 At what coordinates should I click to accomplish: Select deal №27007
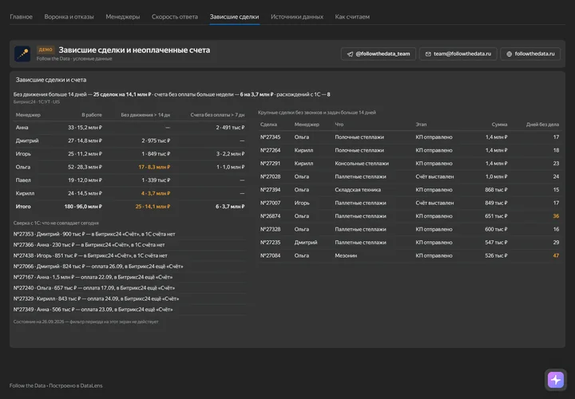270,203
